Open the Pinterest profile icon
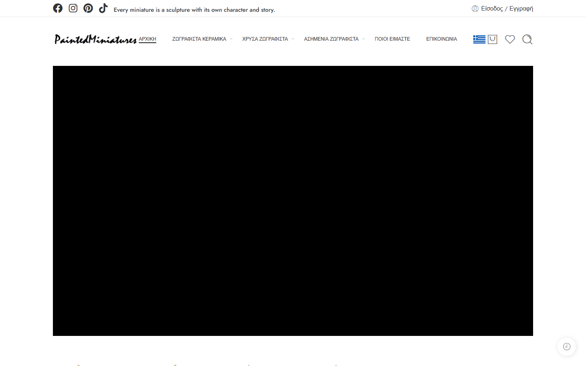Viewport: 586px width, 366px height. [x=88, y=8]
